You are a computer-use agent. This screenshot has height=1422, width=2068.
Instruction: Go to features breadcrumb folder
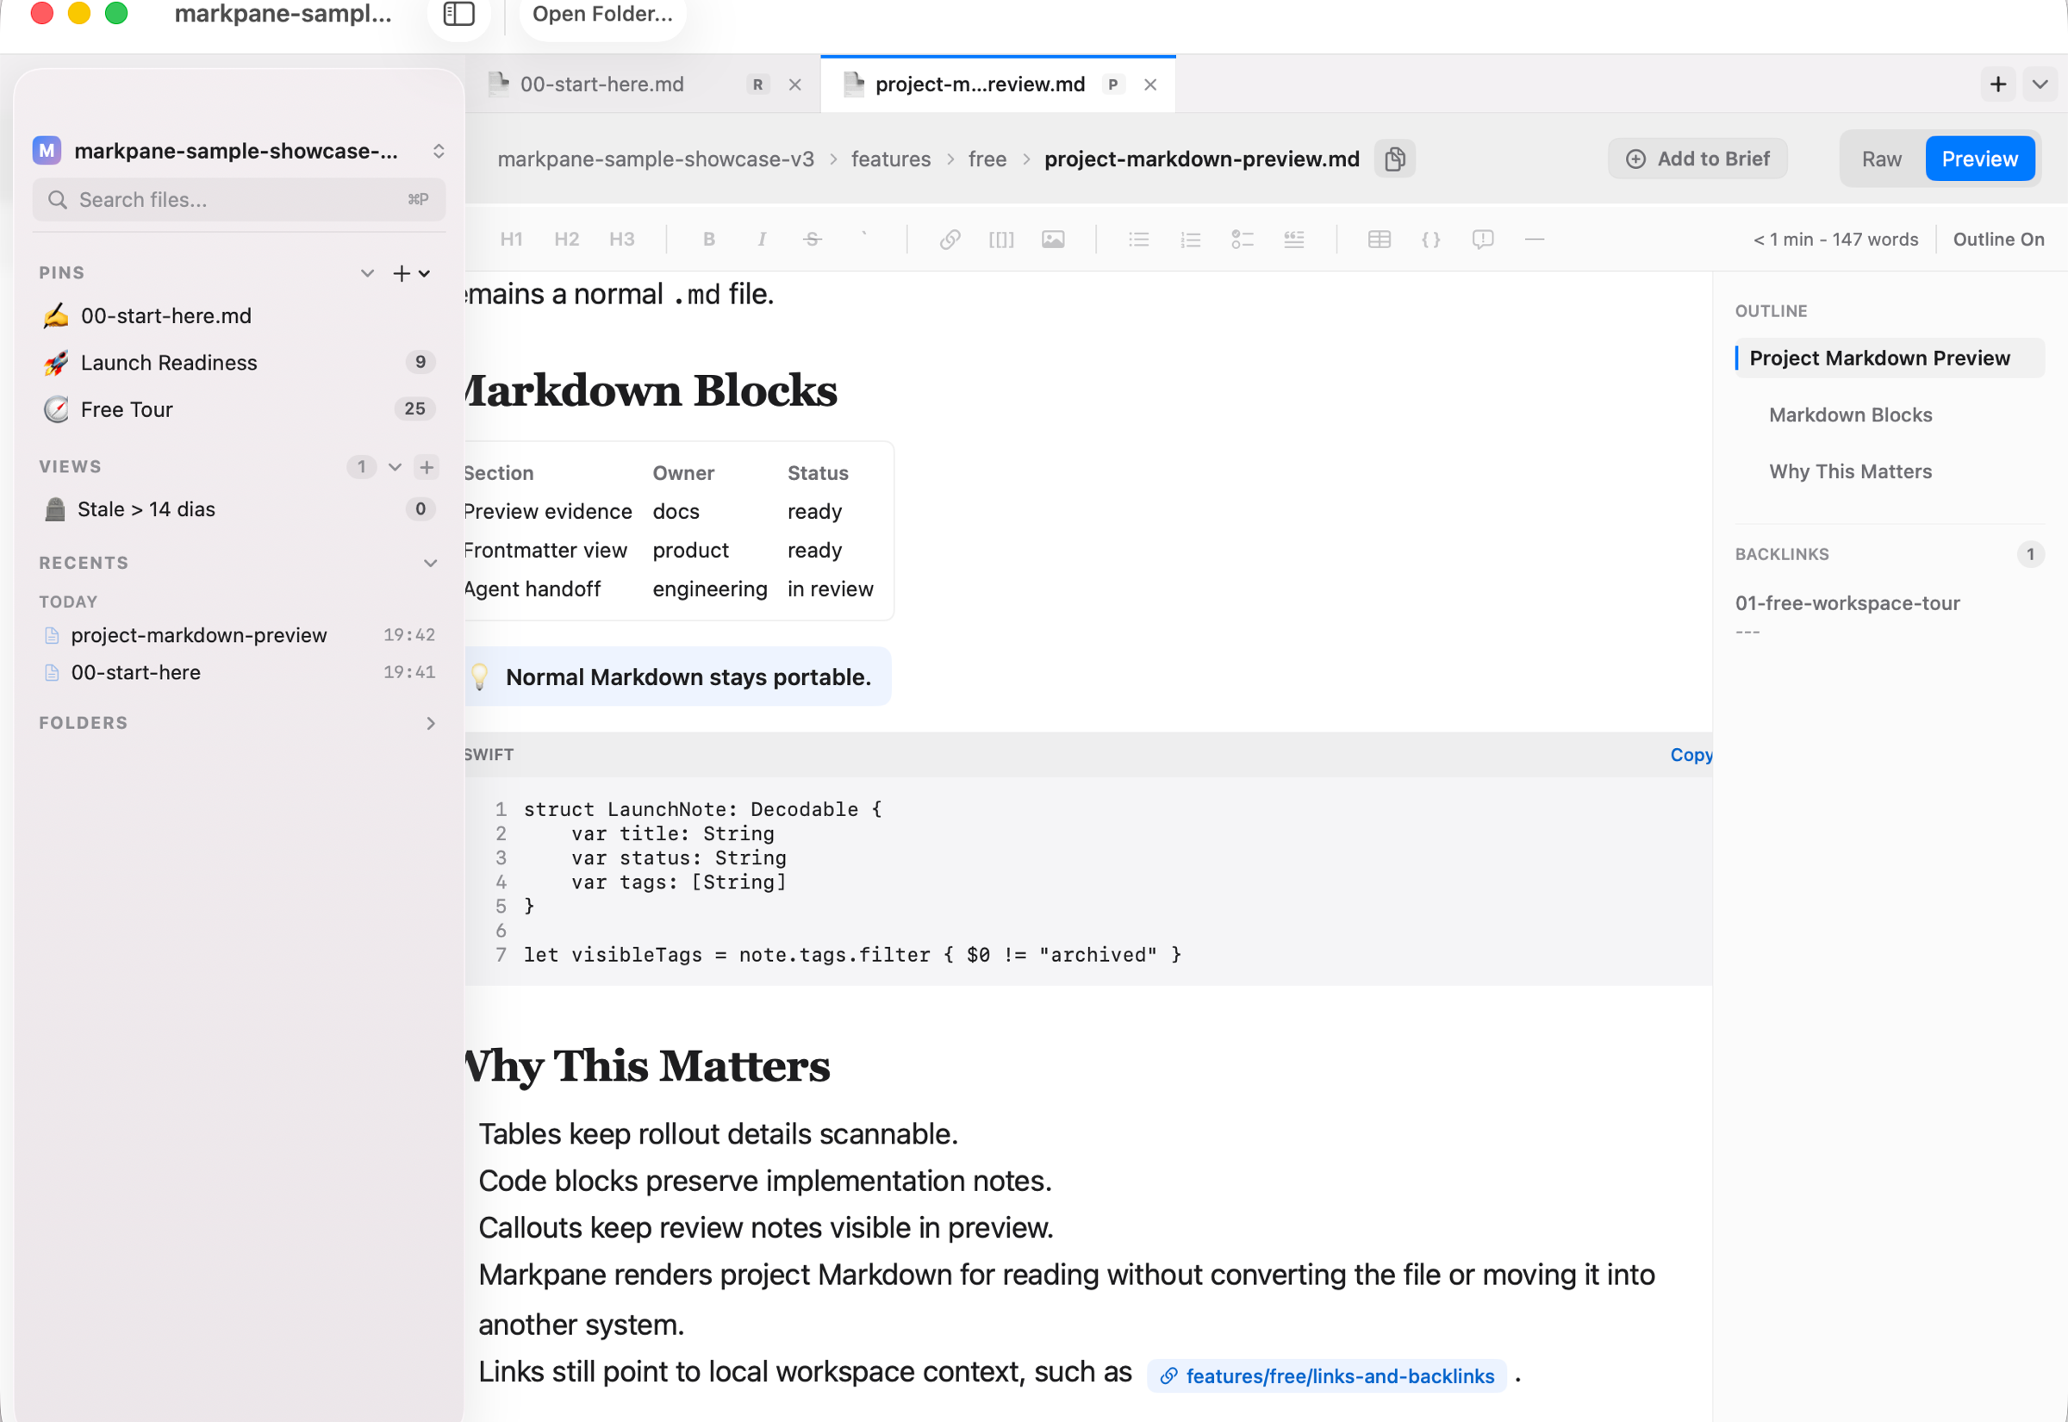[891, 159]
